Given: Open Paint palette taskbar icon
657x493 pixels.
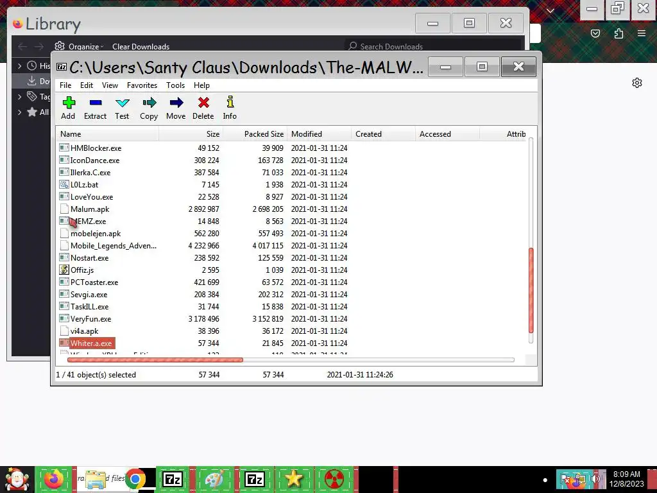Looking at the screenshot, I should 214,479.
